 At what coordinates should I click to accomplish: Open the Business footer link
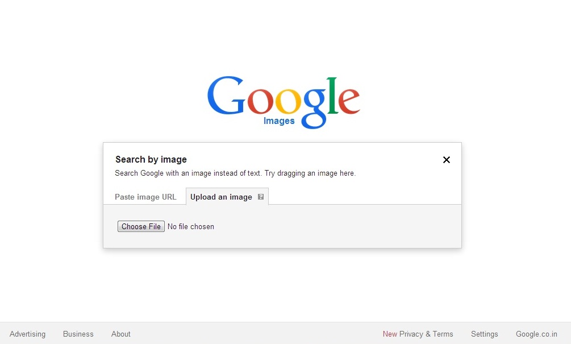pos(78,334)
